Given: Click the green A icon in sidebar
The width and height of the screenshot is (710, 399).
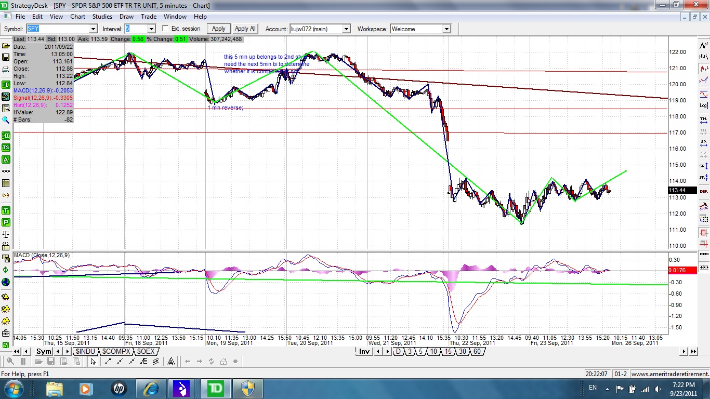Looking at the screenshot, I should 6,159.
